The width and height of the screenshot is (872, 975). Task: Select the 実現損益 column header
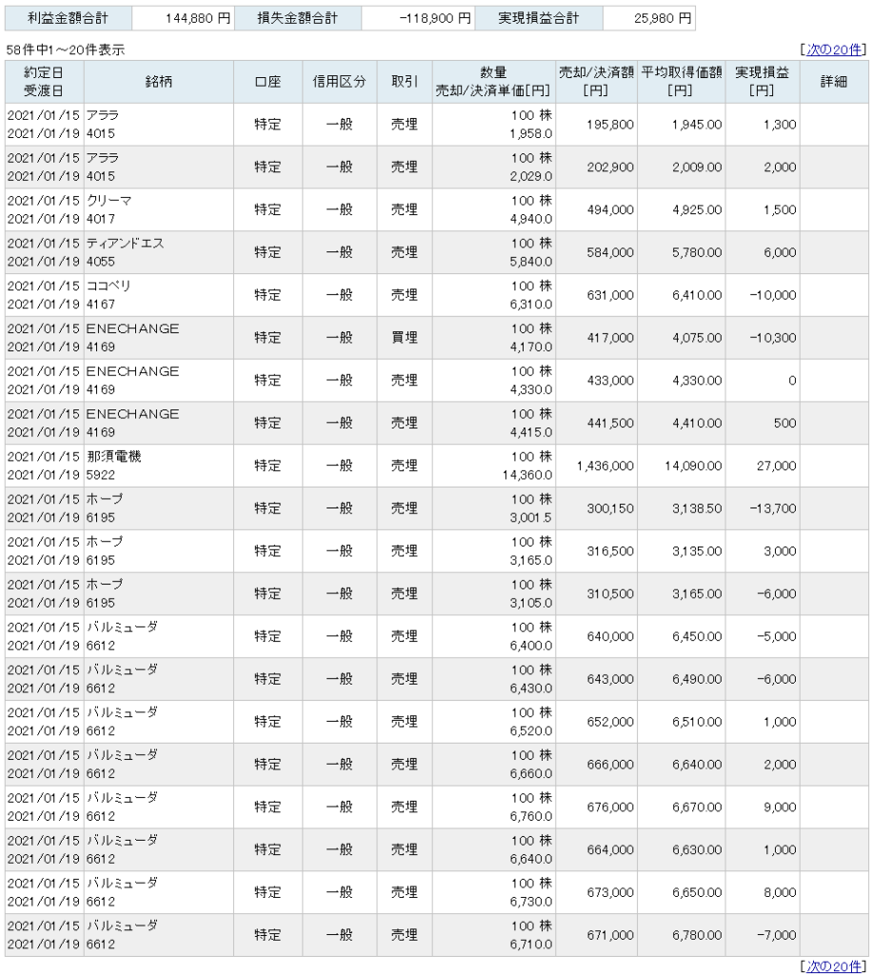pyautogui.click(x=762, y=82)
